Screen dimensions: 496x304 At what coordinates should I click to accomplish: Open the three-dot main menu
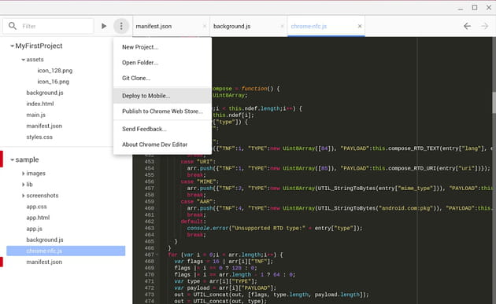click(121, 26)
